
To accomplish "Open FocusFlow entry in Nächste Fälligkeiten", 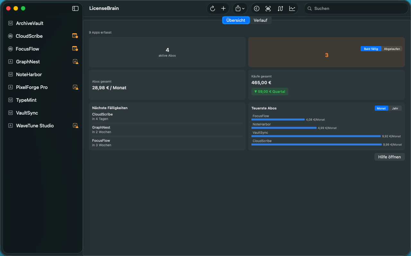I will (x=167, y=143).
